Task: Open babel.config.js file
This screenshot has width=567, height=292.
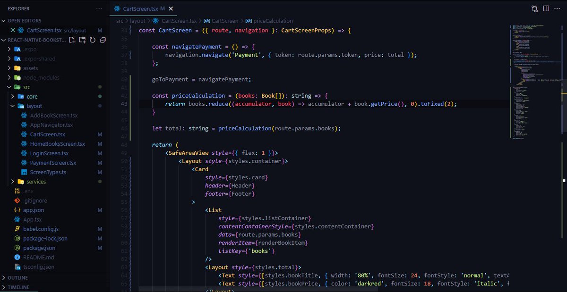Action: (54, 229)
